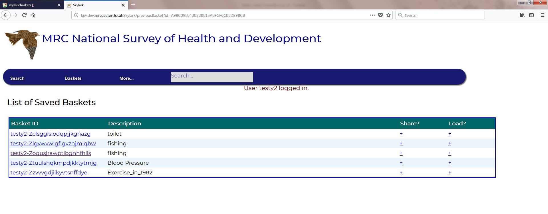This screenshot has width=548, height=214.
Task: Open the browser home page
Action: [x=33, y=15]
